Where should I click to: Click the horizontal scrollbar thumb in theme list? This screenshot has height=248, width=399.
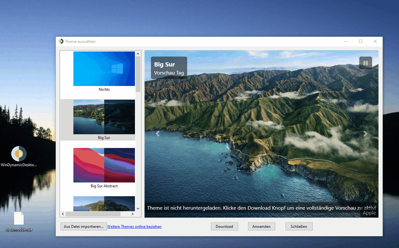93,214
